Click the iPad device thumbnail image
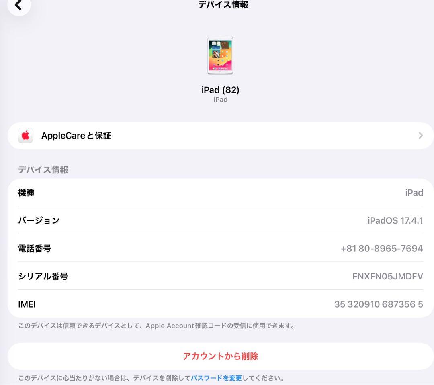Screen dimensions: 434x385 (220, 55)
